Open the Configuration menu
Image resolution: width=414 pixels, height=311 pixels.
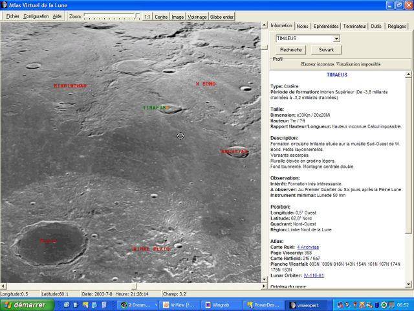point(36,16)
